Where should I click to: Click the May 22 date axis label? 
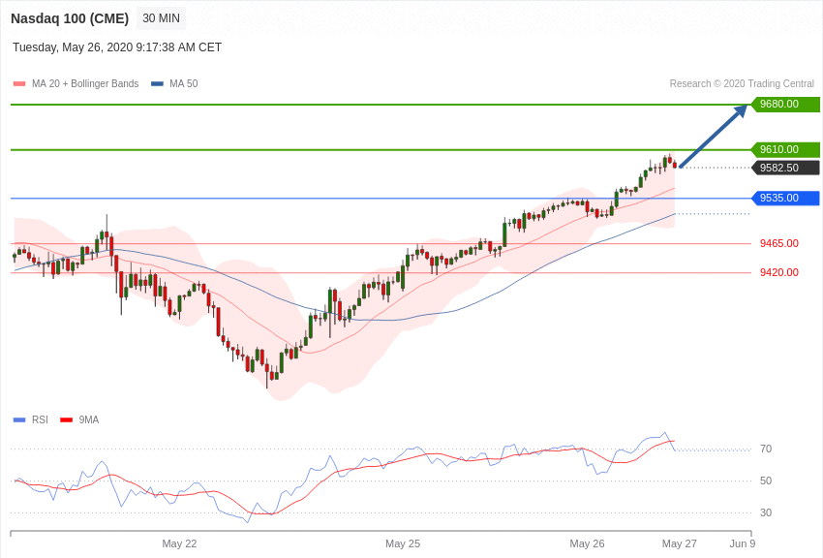pos(179,543)
